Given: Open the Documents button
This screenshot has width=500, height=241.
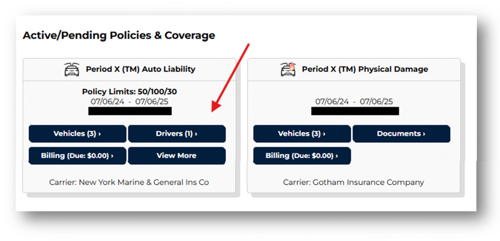Looking at the screenshot, I should point(401,134).
